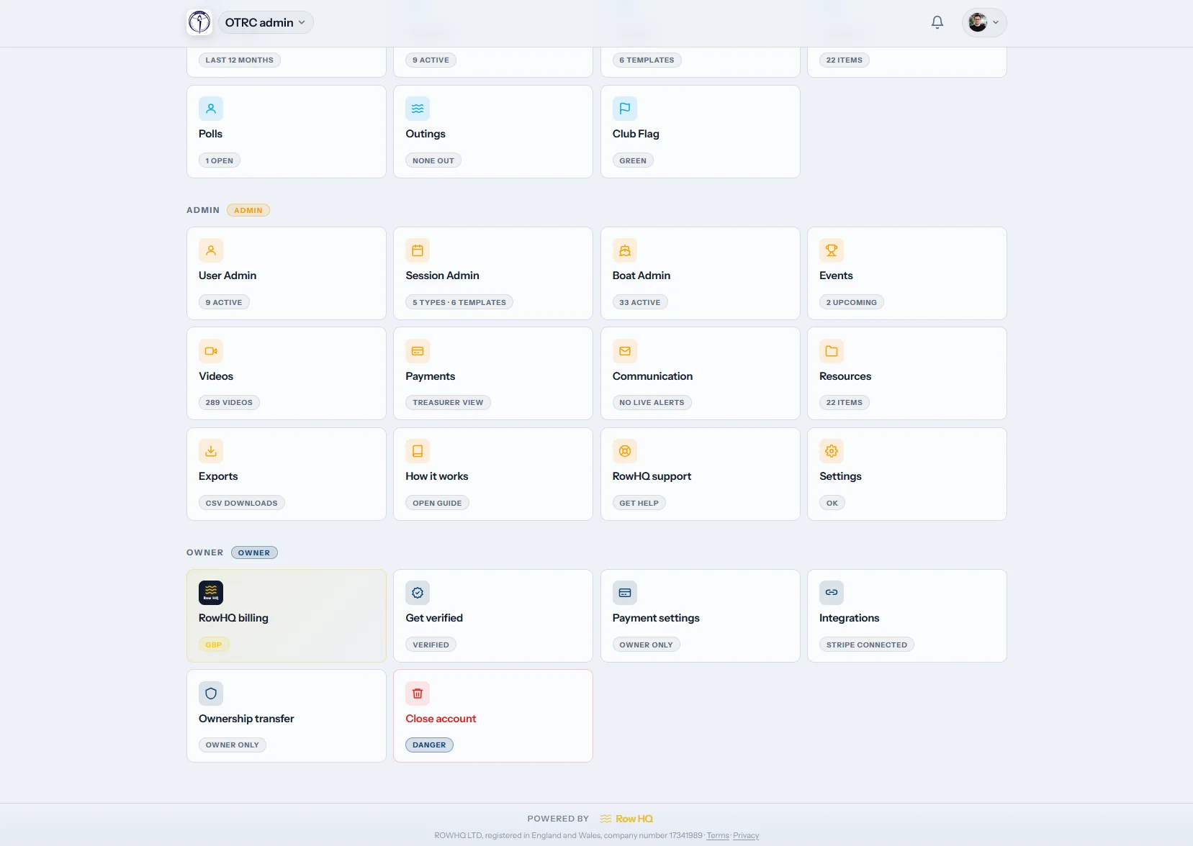The width and height of the screenshot is (1193, 846).
Task: Expand the OTRC admin dropdown
Action: pyautogui.click(x=265, y=22)
